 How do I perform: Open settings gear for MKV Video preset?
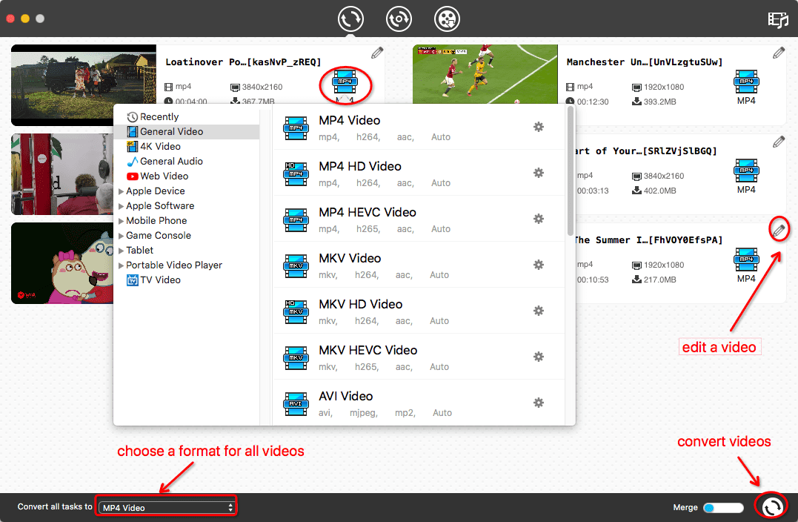(539, 264)
